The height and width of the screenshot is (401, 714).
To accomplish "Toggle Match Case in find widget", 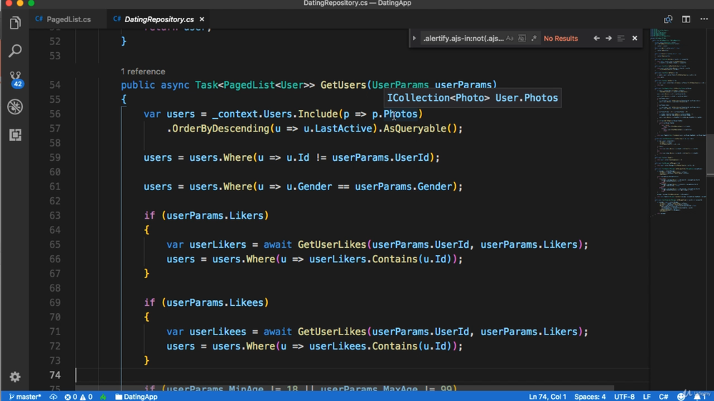I will pyautogui.click(x=510, y=39).
